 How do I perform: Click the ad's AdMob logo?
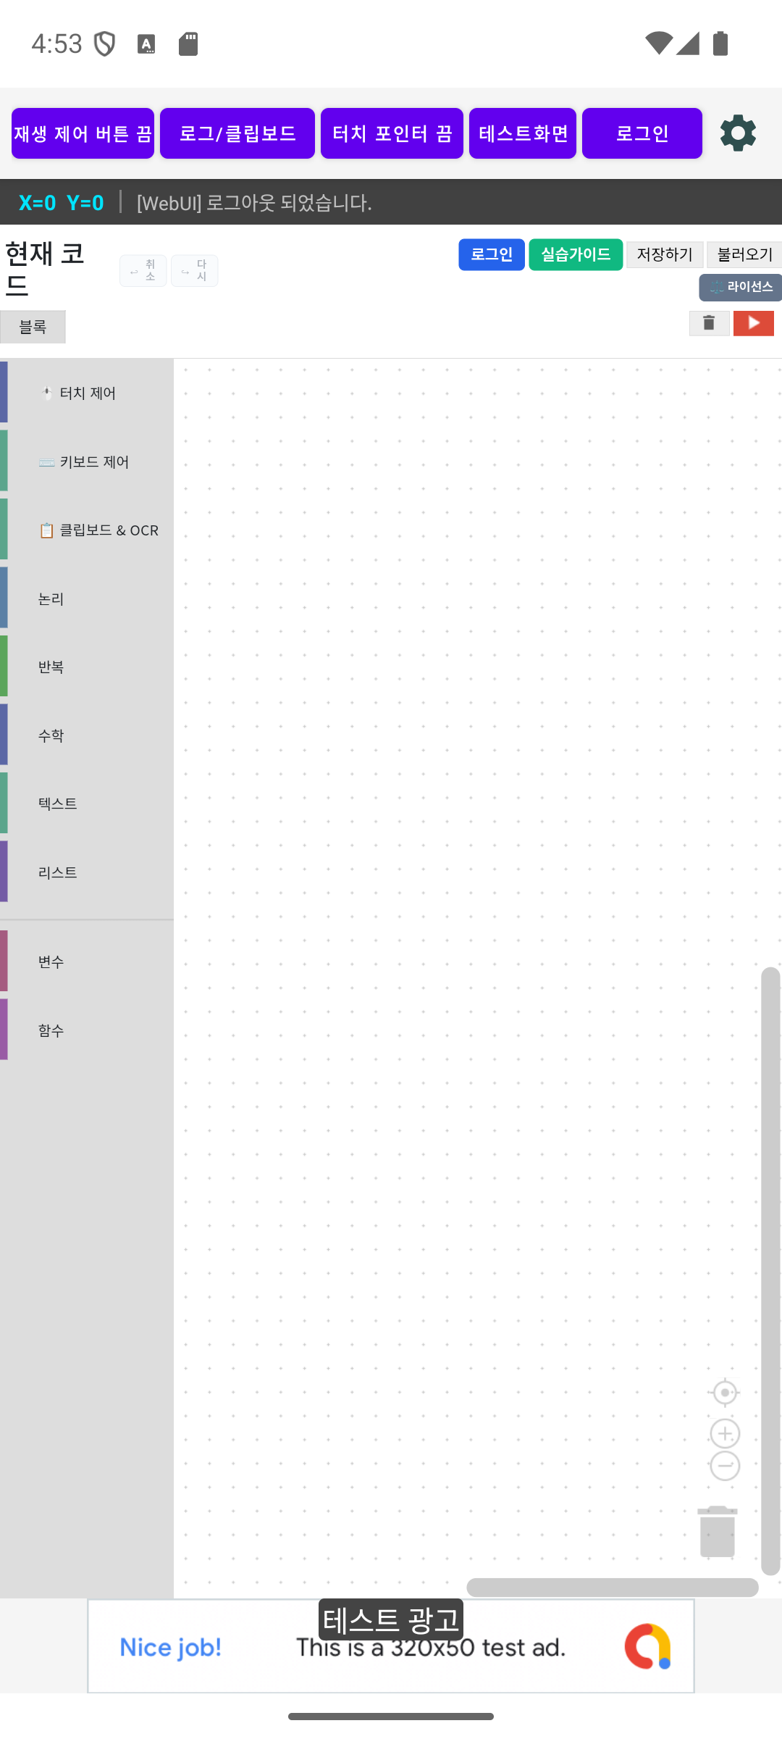pyautogui.click(x=647, y=1646)
